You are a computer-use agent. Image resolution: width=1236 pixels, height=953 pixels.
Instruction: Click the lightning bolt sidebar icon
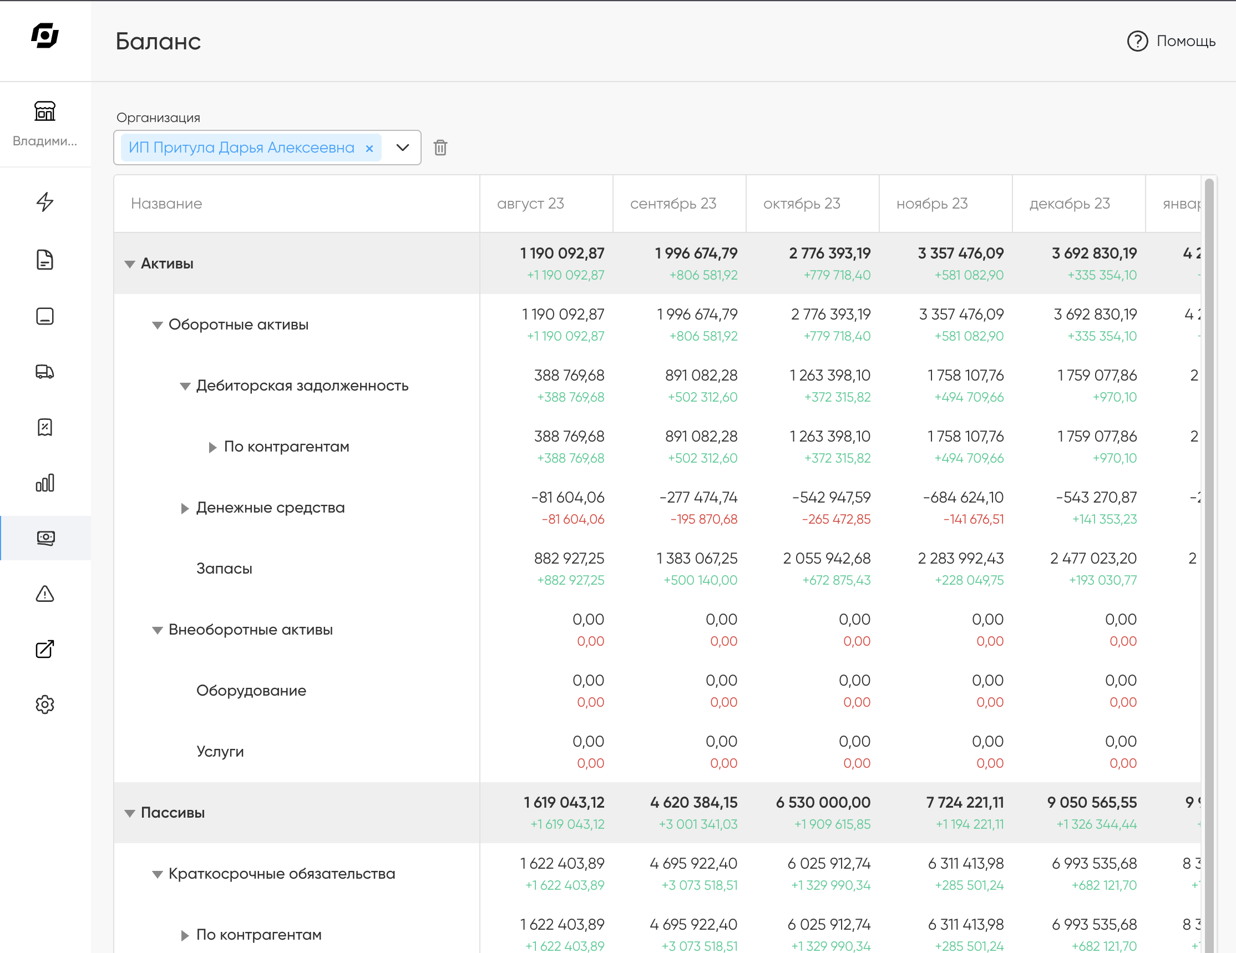click(x=45, y=202)
